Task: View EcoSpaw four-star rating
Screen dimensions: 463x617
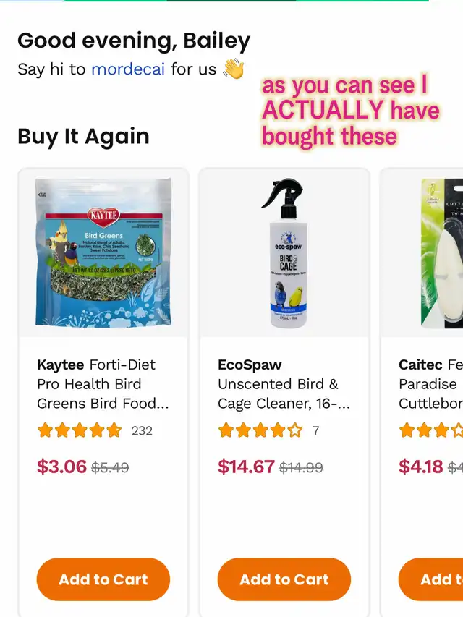Action: [x=260, y=430]
